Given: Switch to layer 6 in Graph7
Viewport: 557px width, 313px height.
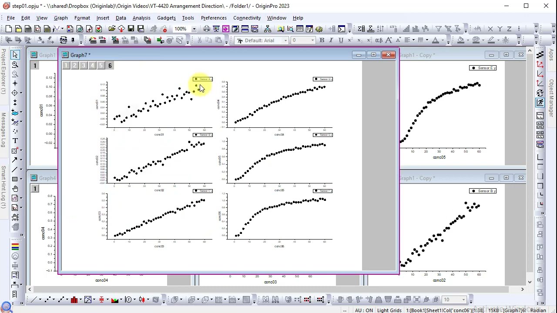Looking at the screenshot, I should pos(110,66).
